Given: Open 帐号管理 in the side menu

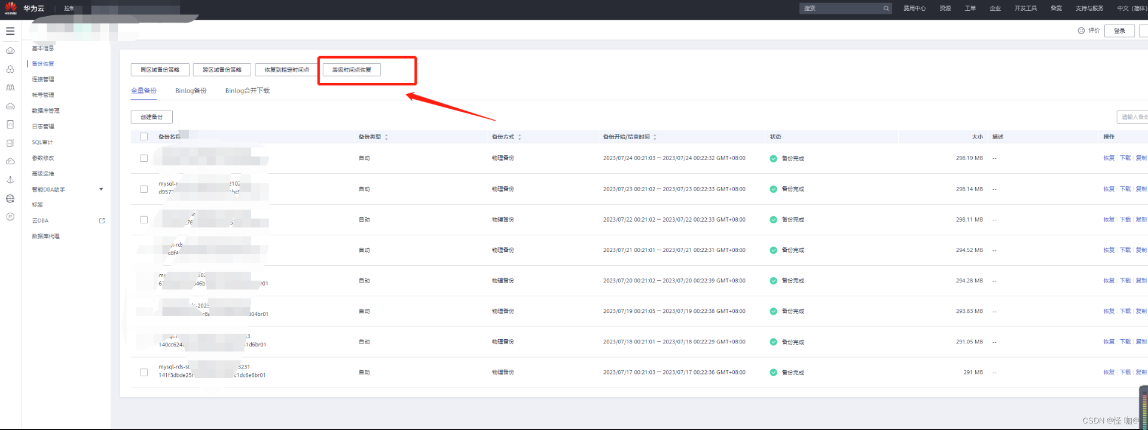Looking at the screenshot, I should (43, 95).
